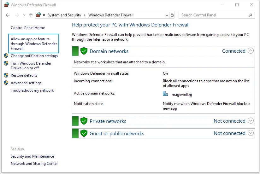Click Guest or public networks heading
This screenshot has width=260, height=174.
pos(117,134)
